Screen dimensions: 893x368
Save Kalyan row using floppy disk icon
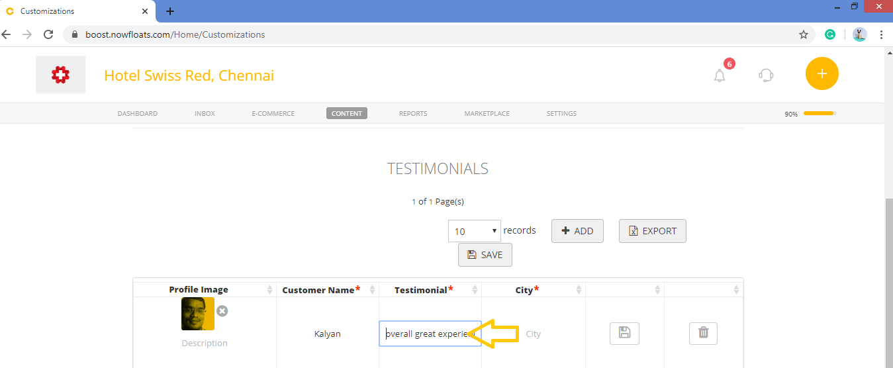click(x=624, y=333)
